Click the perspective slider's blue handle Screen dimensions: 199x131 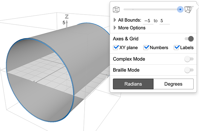pyautogui.click(x=180, y=9)
